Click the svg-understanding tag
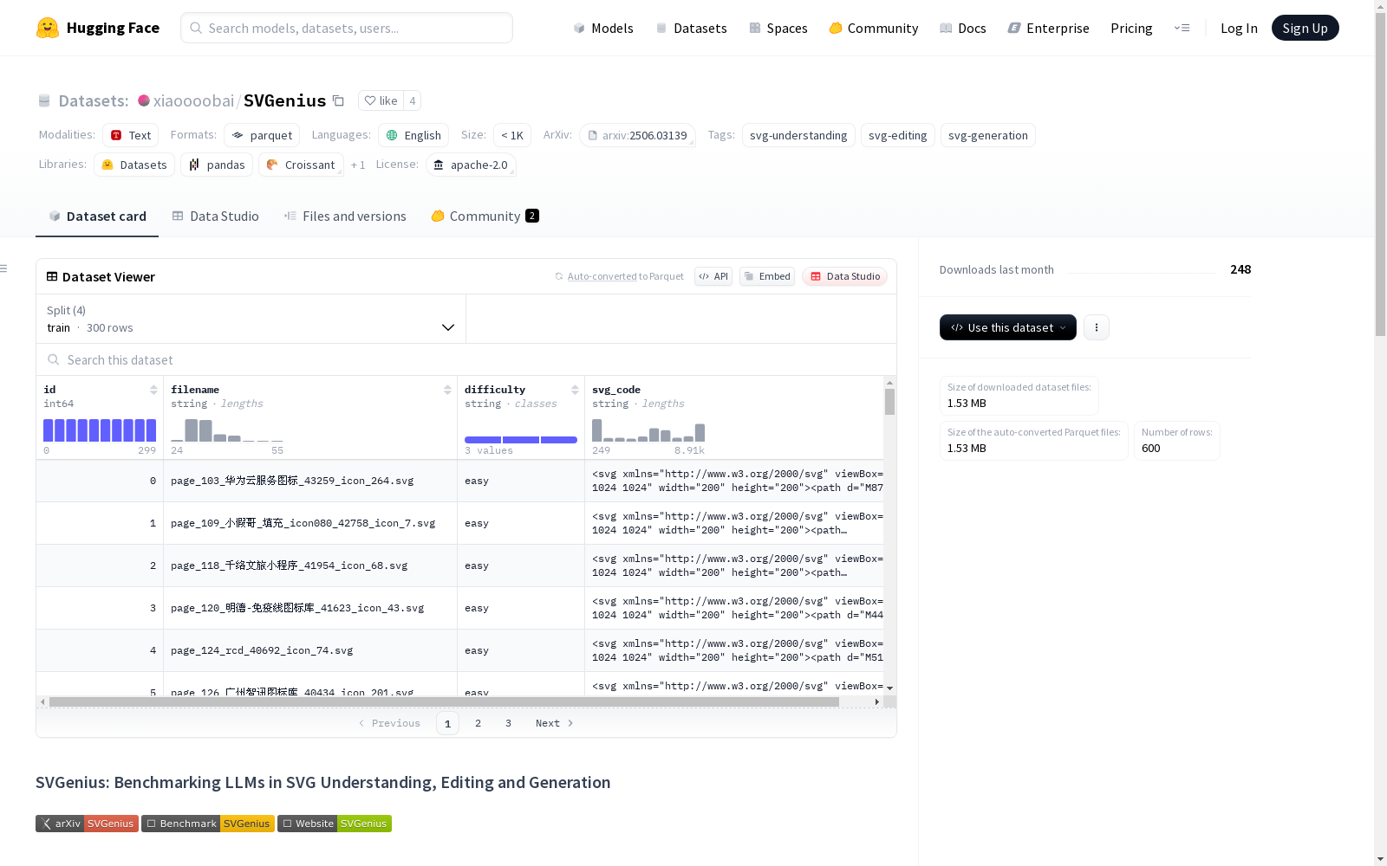 coord(798,135)
